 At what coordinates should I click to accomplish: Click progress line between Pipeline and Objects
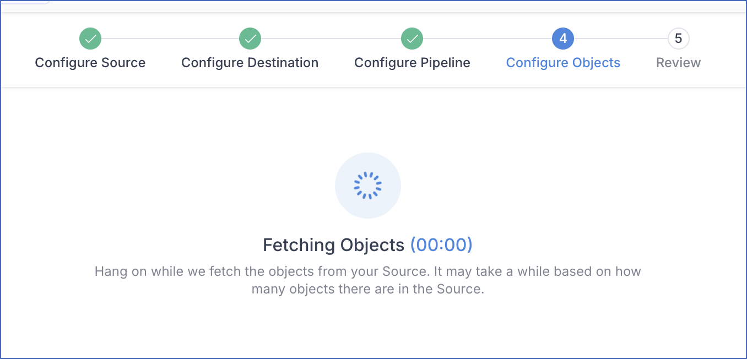(488, 39)
